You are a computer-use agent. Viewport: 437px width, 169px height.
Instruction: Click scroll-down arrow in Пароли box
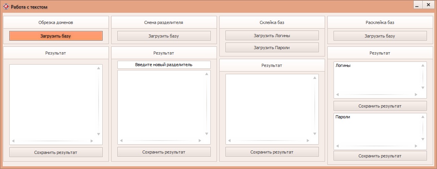tap(423, 139)
